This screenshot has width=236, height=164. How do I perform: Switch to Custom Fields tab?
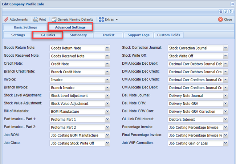(x=168, y=35)
